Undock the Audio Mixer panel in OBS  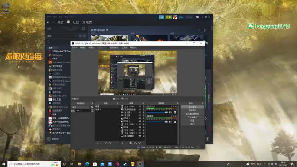pyautogui.click(x=178, y=104)
